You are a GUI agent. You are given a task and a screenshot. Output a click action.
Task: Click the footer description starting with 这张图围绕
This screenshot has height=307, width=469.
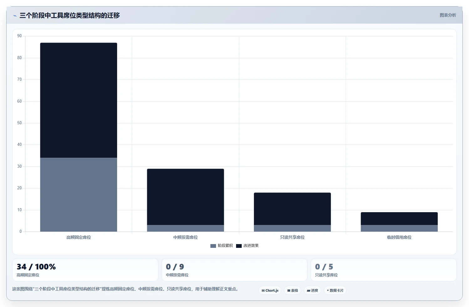126,289
